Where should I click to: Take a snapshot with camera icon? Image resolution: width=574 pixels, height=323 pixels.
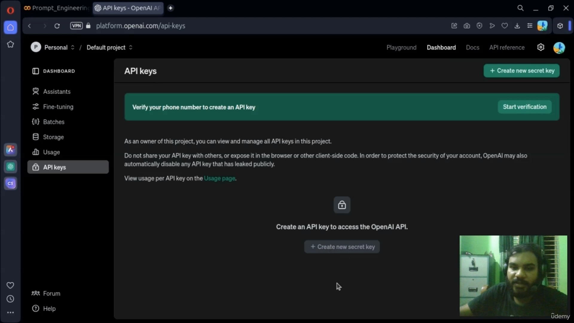467,26
